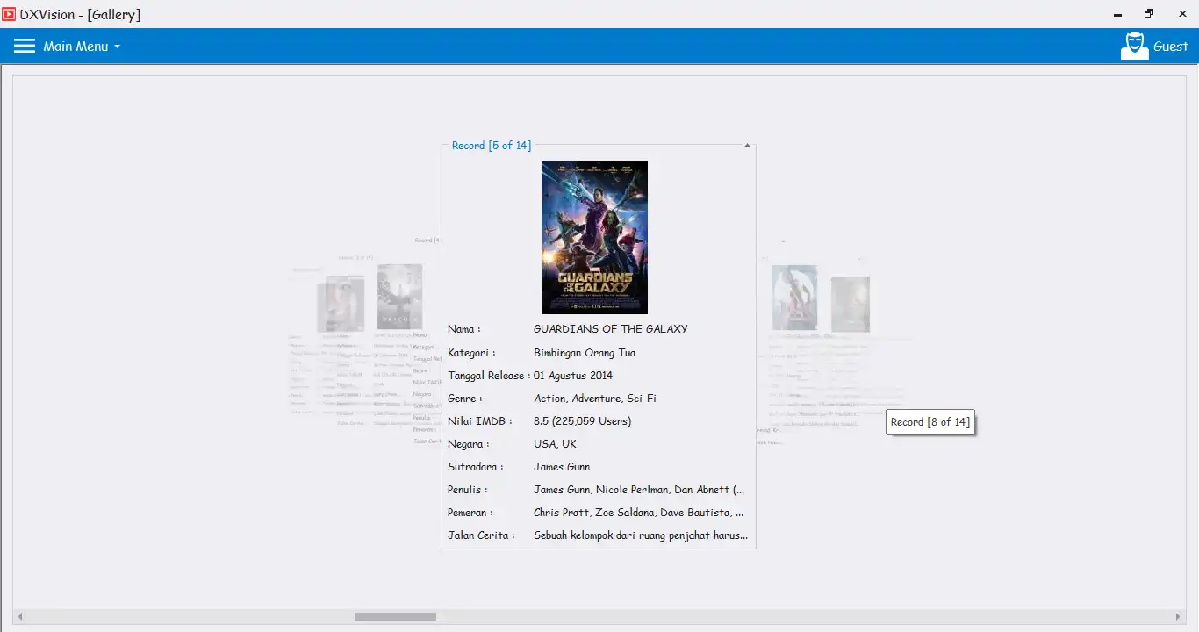Click the 'Pemeran :' field label
Viewport: 1199px width, 632px height.
tap(470, 513)
